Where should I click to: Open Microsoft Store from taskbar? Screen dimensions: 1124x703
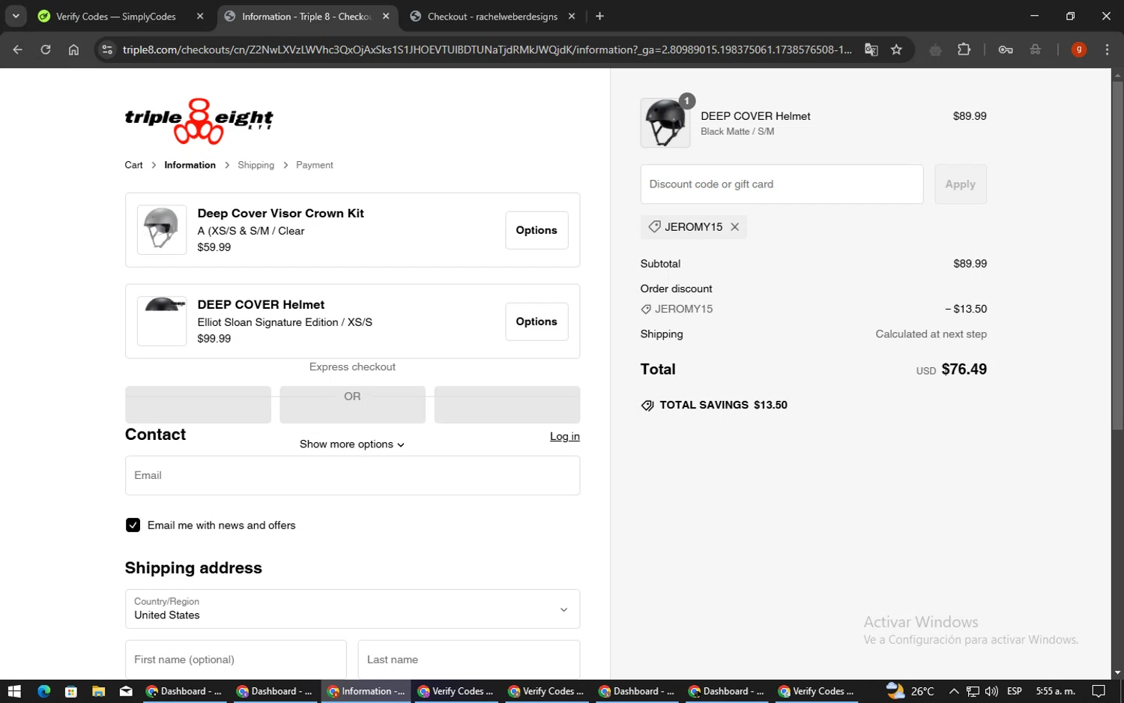(x=71, y=691)
